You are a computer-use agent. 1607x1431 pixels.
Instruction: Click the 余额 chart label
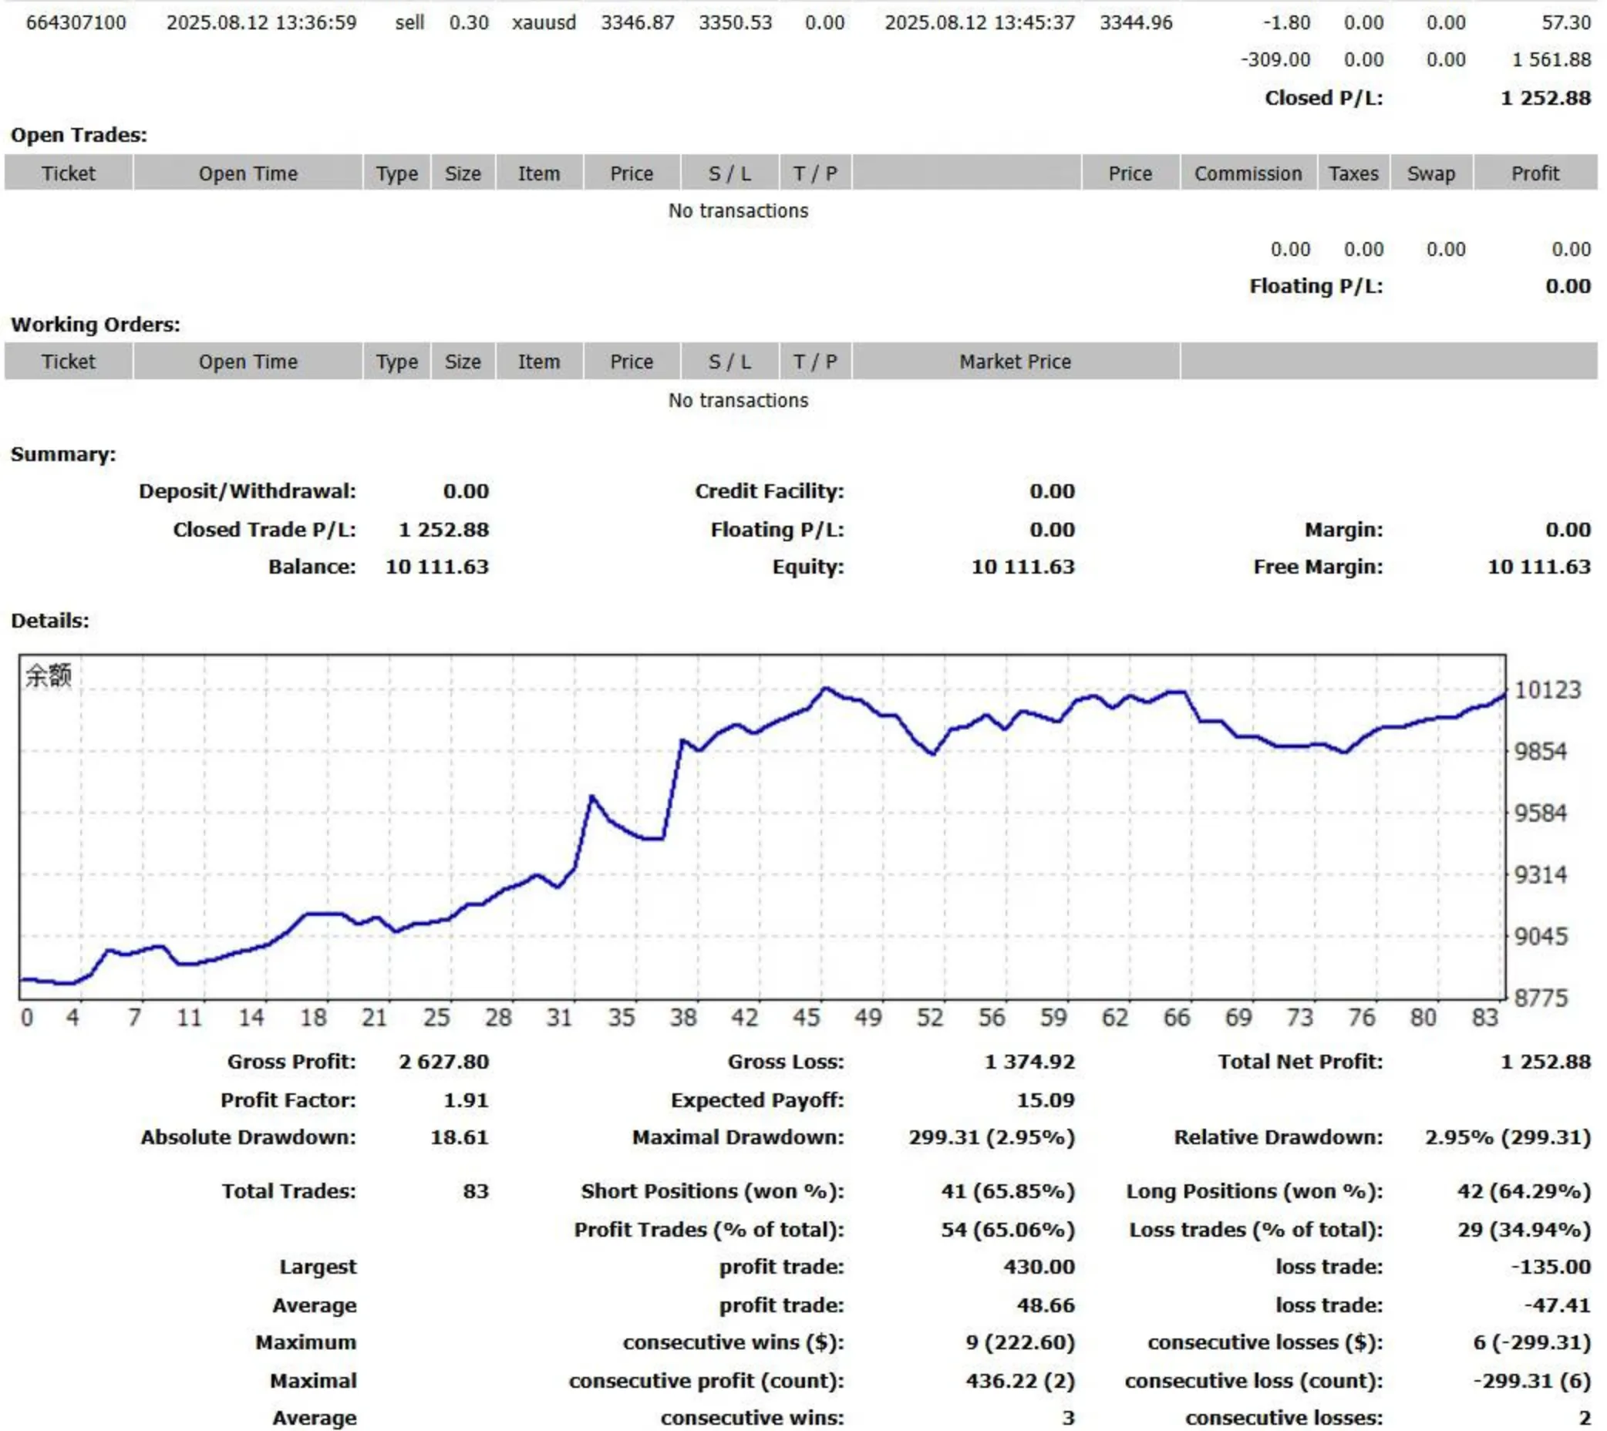tap(49, 675)
